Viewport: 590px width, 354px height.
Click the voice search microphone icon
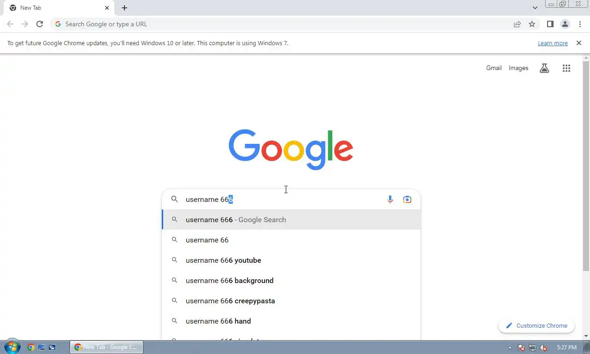coord(390,199)
